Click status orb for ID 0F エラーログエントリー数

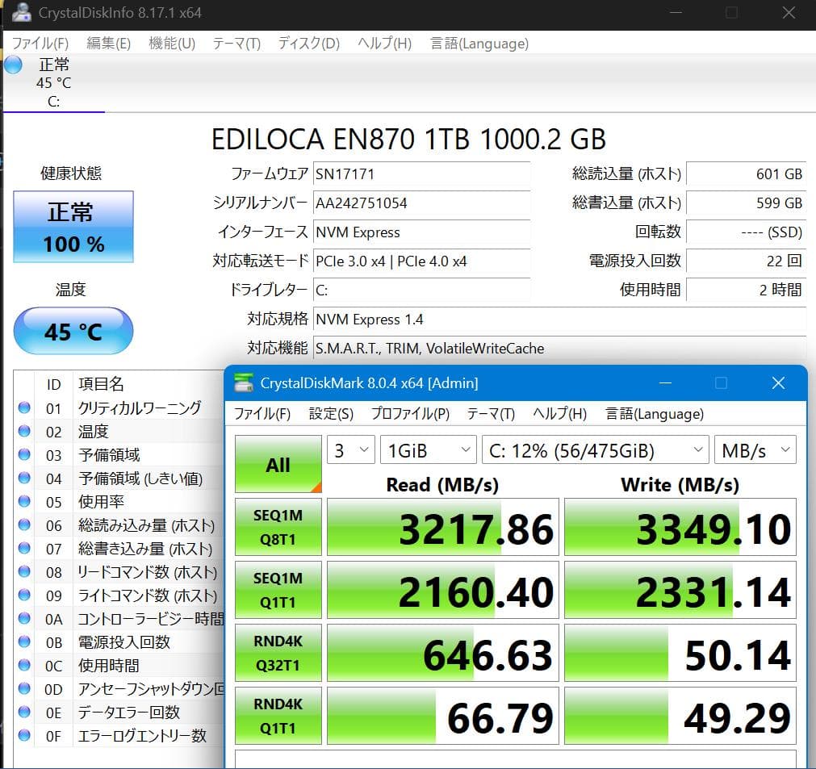(x=24, y=735)
